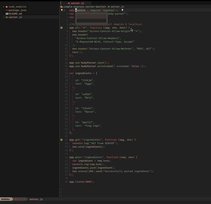Screen dimensions: 211x204
Task: Click the JS icon in the breadcrumb
Action: pos(109,7)
